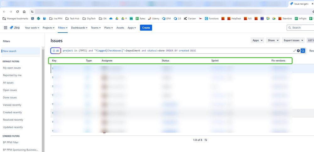Open the Tech Hub bookmark folder
The image size is (314, 152).
click(x=72, y=18)
